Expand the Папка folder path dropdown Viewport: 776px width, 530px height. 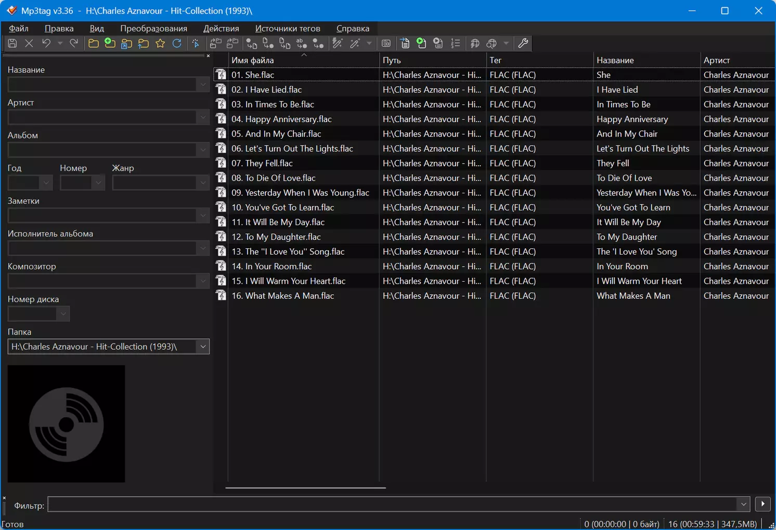click(x=203, y=347)
